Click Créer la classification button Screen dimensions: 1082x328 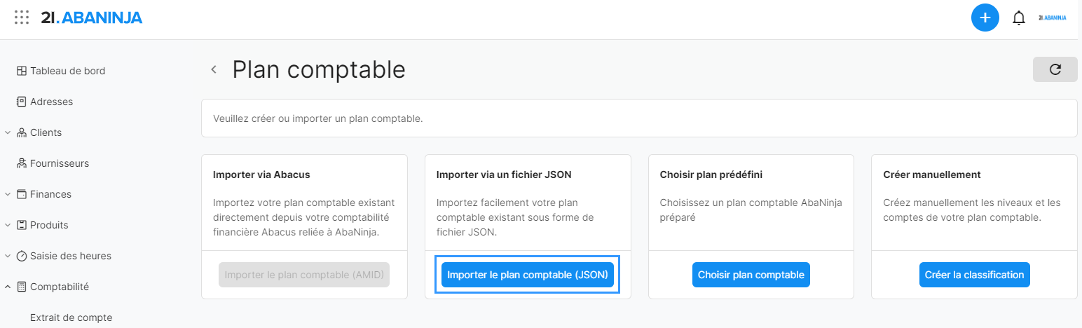pos(975,275)
